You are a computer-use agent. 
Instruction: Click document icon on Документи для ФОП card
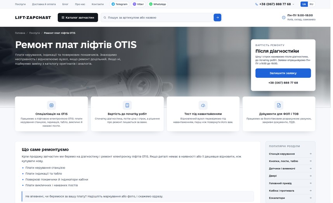coord(279,105)
